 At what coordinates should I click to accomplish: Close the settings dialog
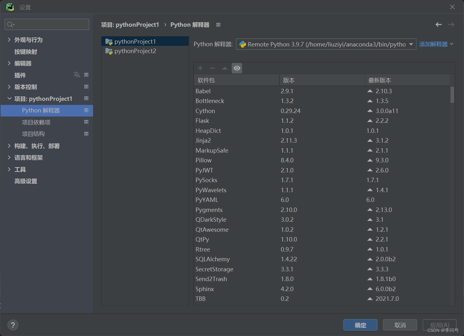tap(452, 7)
